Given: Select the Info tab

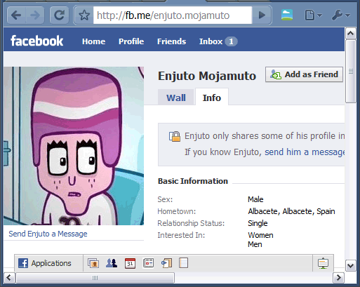Looking at the screenshot, I should coord(212,98).
